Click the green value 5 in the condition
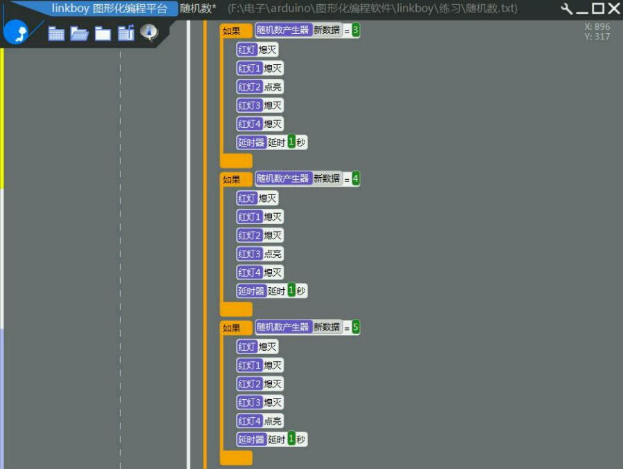Screen dimensions: 623x469 click(356, 327)
